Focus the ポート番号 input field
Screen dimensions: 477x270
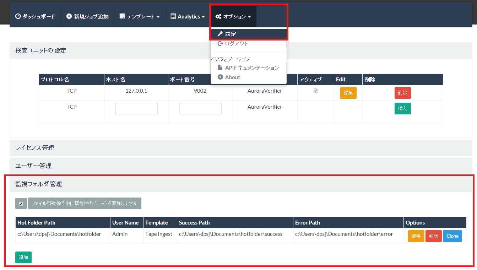point(200,109)
